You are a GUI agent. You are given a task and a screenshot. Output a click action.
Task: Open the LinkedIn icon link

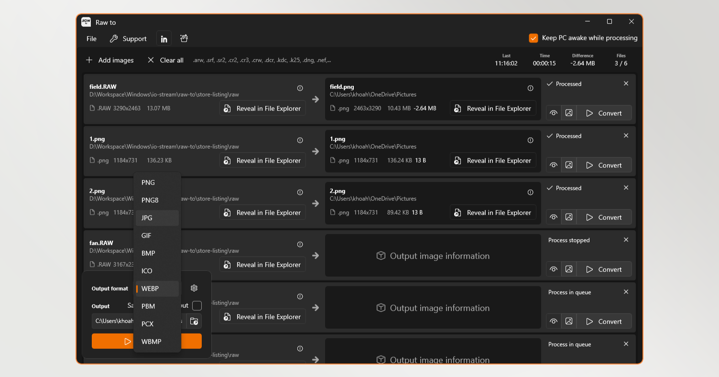pyautogui.click(x=164, y=39)
